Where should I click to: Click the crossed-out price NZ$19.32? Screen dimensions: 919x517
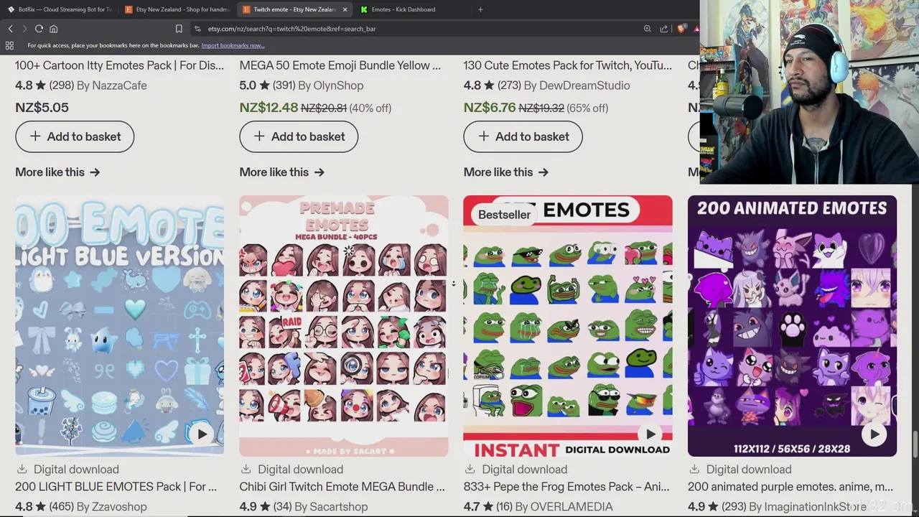[x=541, y=108]
